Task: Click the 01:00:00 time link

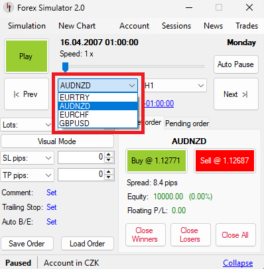Action: point(159,104)
